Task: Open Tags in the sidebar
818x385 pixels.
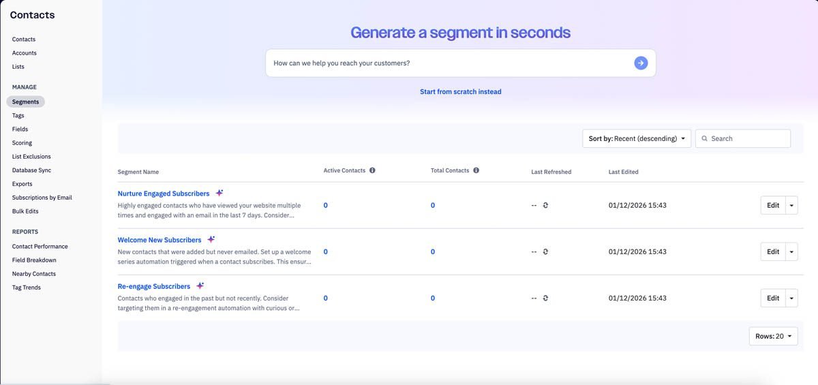Action: 18,116
